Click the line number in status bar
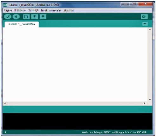This screenshot has height=137, width=156. pos(5,132)
